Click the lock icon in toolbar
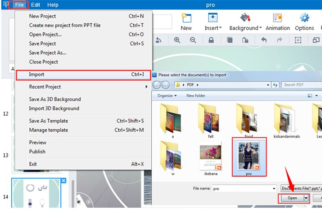The image size is (322, 209). (211, 40)
